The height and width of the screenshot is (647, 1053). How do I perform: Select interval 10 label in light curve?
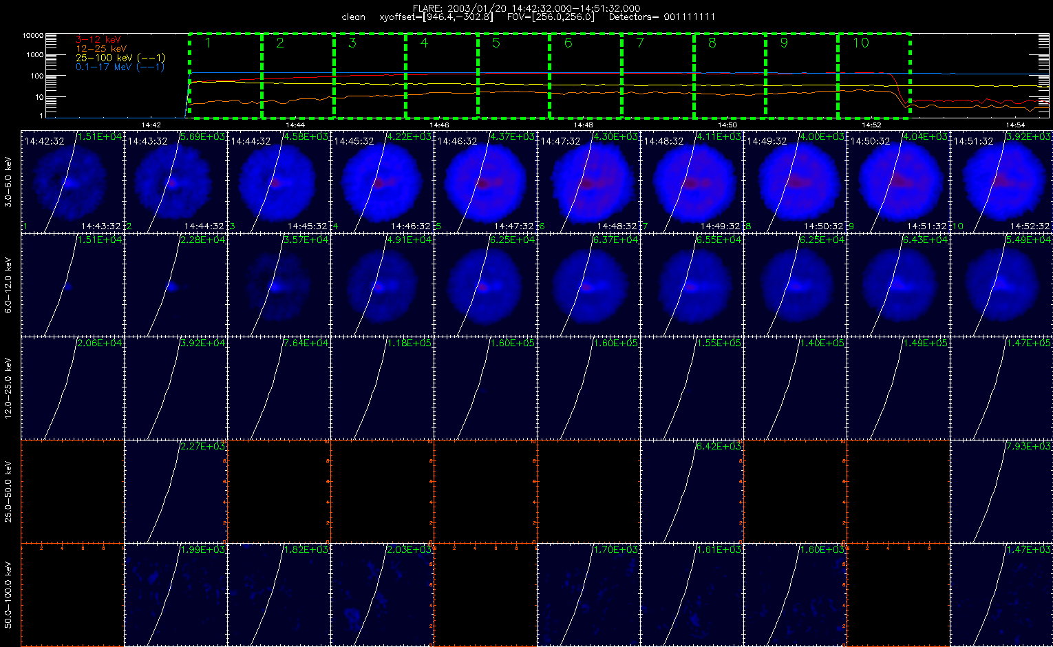pyautogui.click(x=861, y=43)
